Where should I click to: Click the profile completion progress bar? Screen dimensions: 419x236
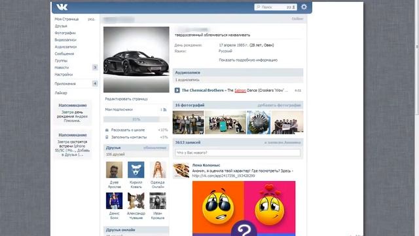coord(136,119)
